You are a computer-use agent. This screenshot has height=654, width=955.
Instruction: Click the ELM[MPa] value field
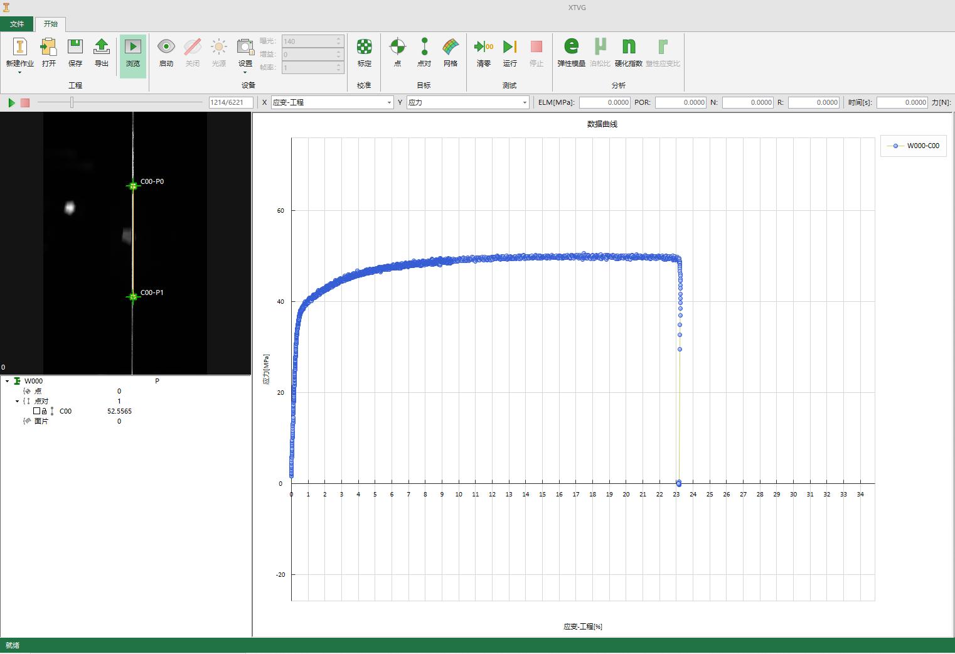605,102
